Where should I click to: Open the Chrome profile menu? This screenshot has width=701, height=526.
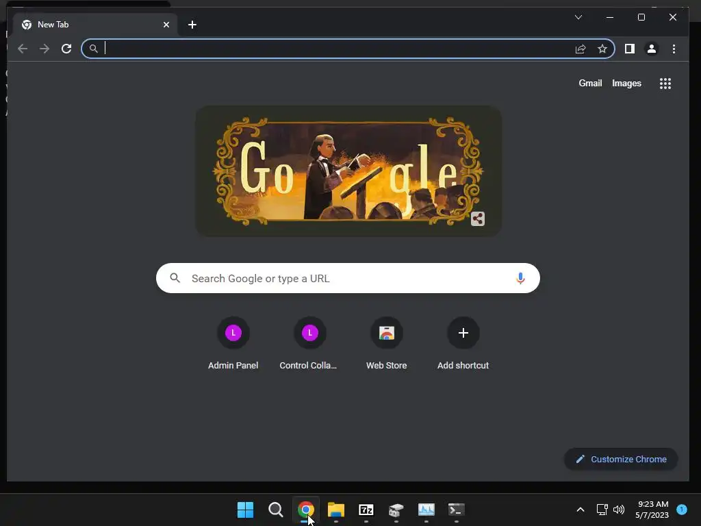pos(652,49)
